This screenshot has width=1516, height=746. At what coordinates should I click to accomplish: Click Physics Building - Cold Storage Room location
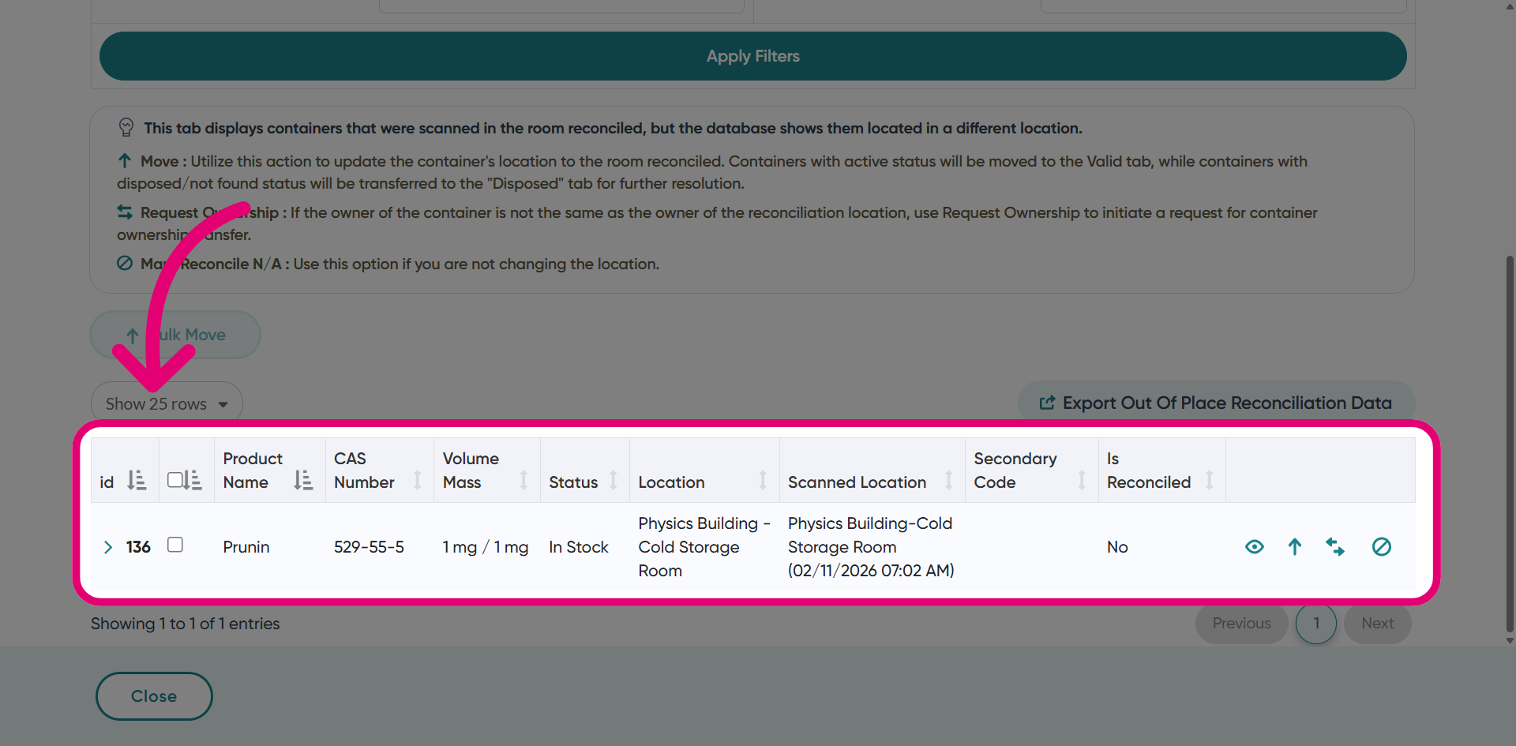pyautogui.click(x=704, y=547)
